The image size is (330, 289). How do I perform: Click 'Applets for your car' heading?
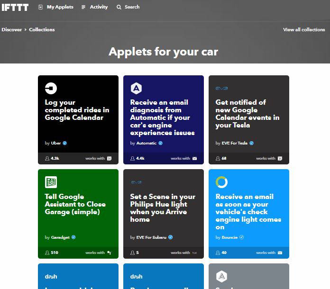tap(163, 52)
